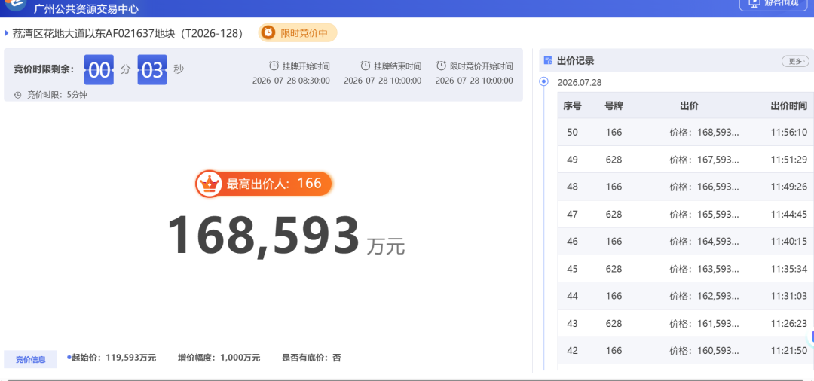Viewport: 814px width, 381px height.
Task: Click bid time 11:51:29
Action: point(788,160)
